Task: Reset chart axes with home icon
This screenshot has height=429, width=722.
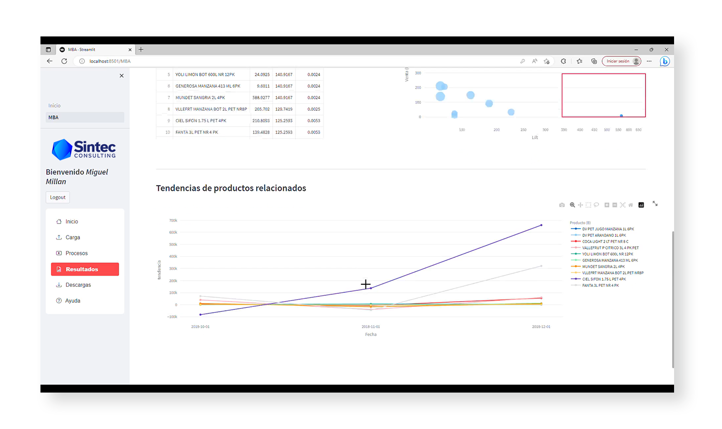Action: pyautogui.click(x=631, y=205)
